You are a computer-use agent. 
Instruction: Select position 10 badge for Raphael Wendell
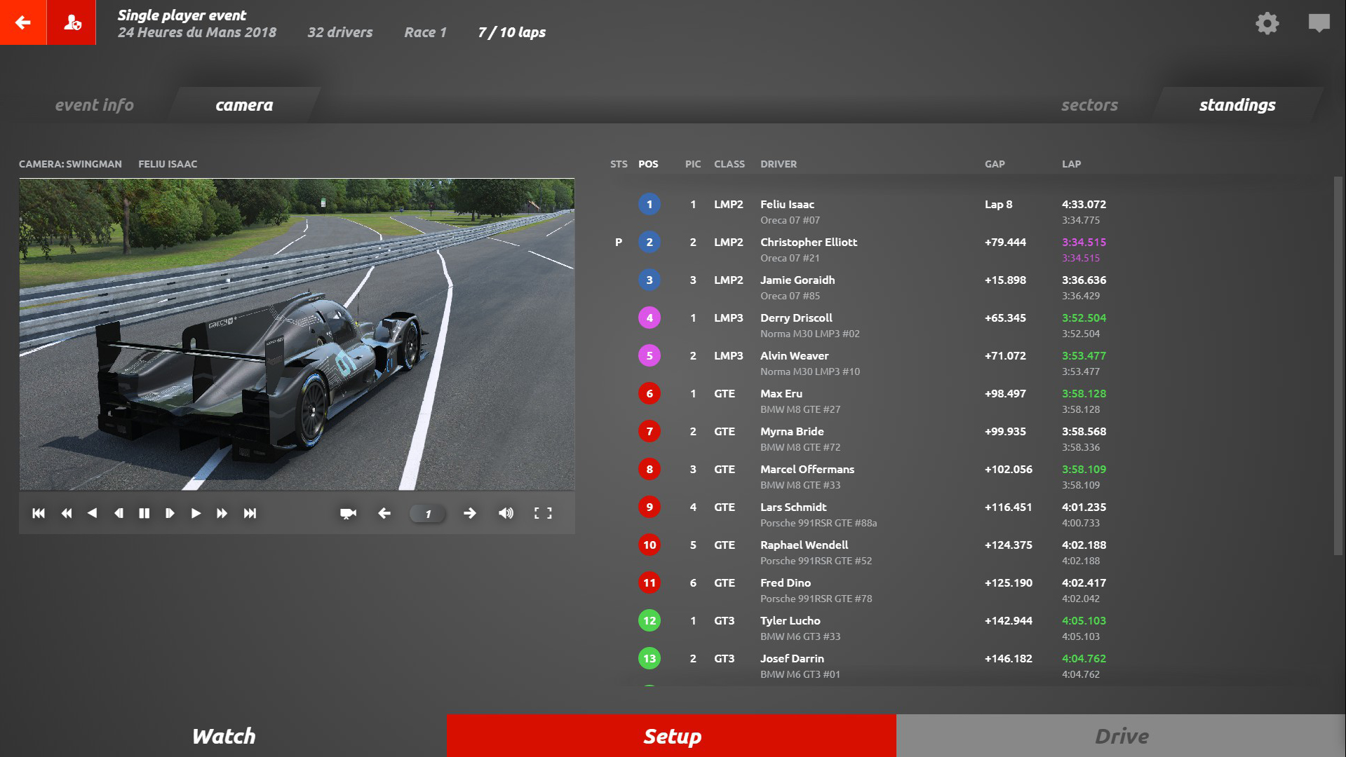click(650, 545)
